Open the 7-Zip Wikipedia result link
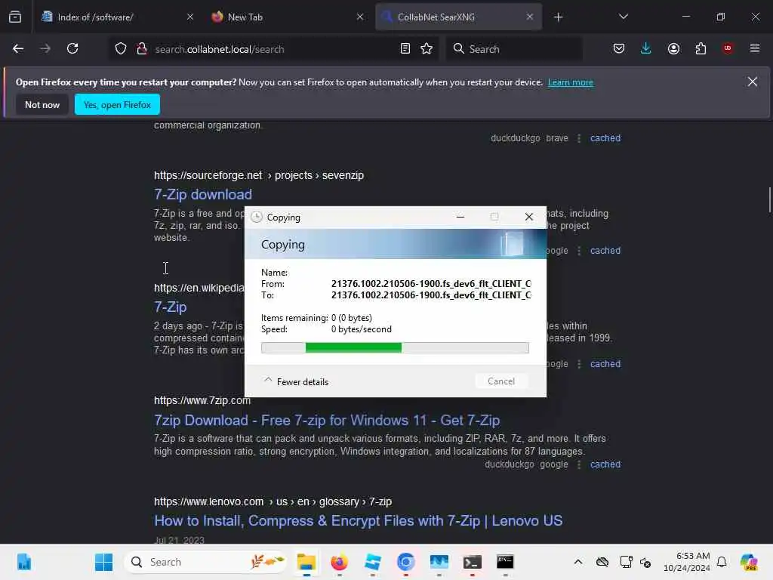Screen dimensions: 773x580 coord(171,307)
